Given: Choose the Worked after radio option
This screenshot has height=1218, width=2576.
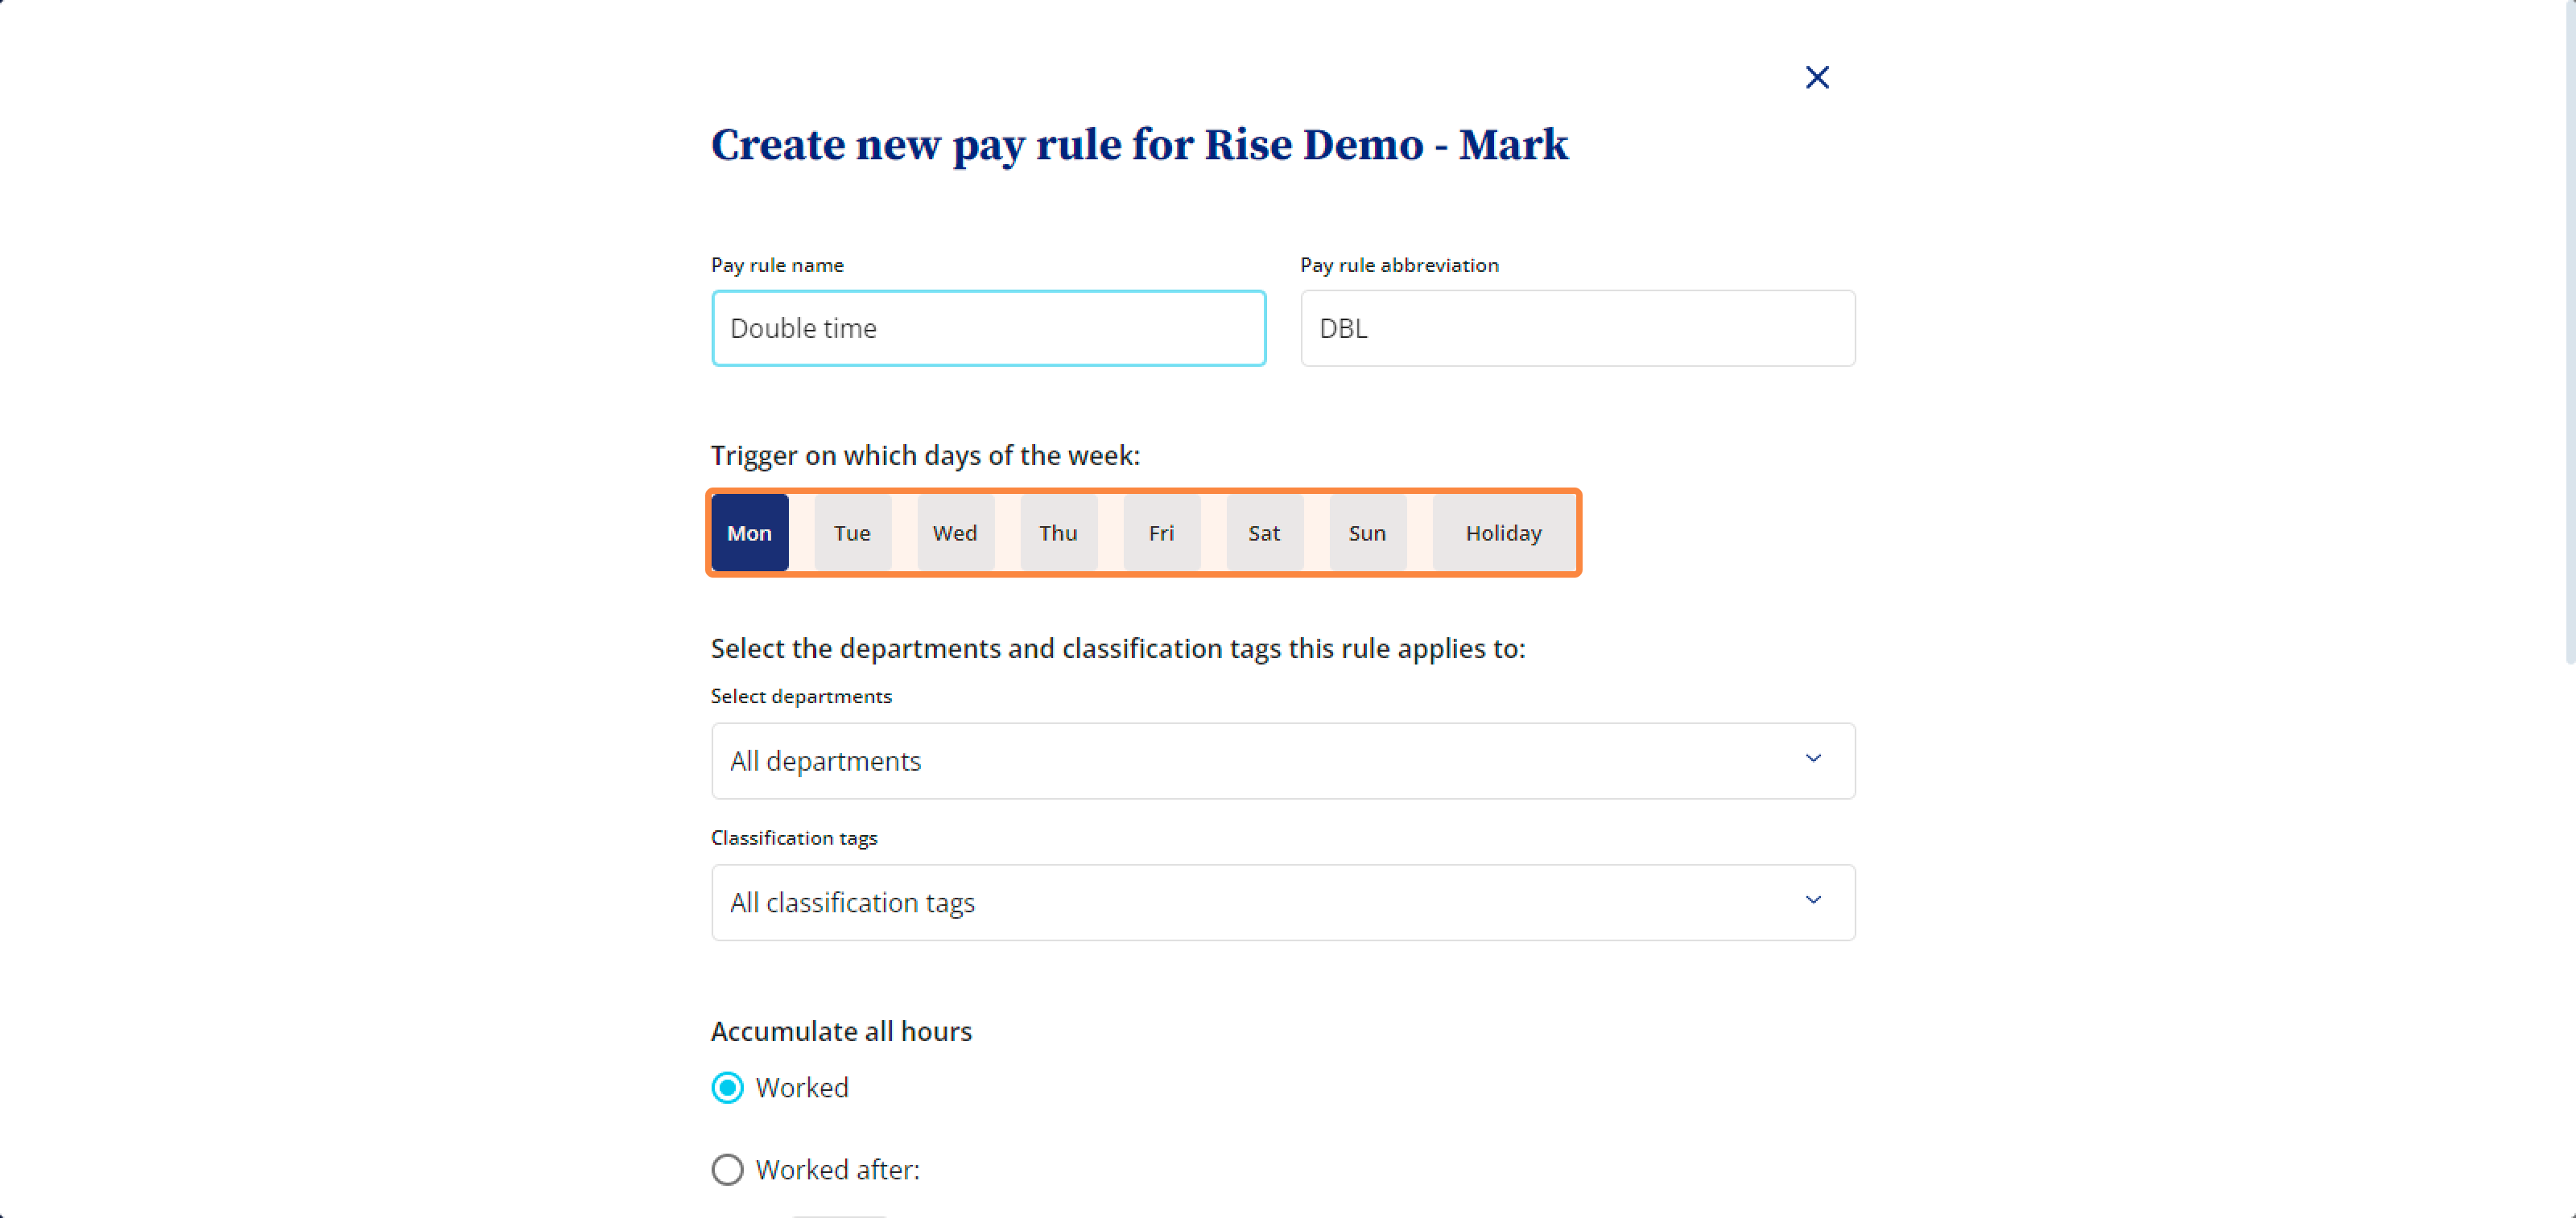Looking at the screenshot, I should click(727, 1169).
